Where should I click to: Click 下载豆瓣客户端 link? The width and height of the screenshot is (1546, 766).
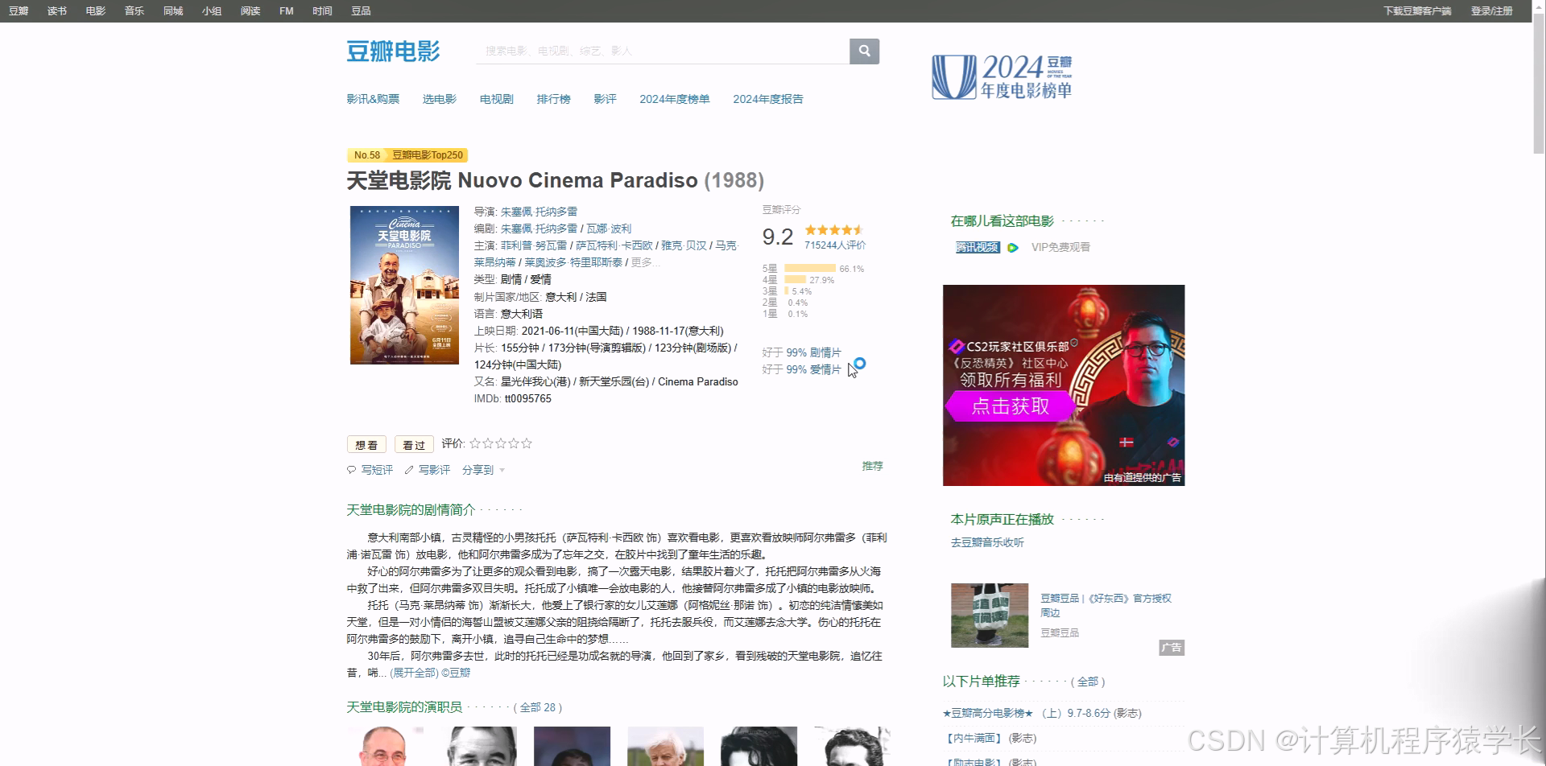pyautogui.click(x=1417, y=11)
